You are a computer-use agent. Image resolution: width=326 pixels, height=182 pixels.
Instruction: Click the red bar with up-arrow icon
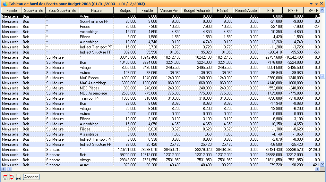click(5, 177)
